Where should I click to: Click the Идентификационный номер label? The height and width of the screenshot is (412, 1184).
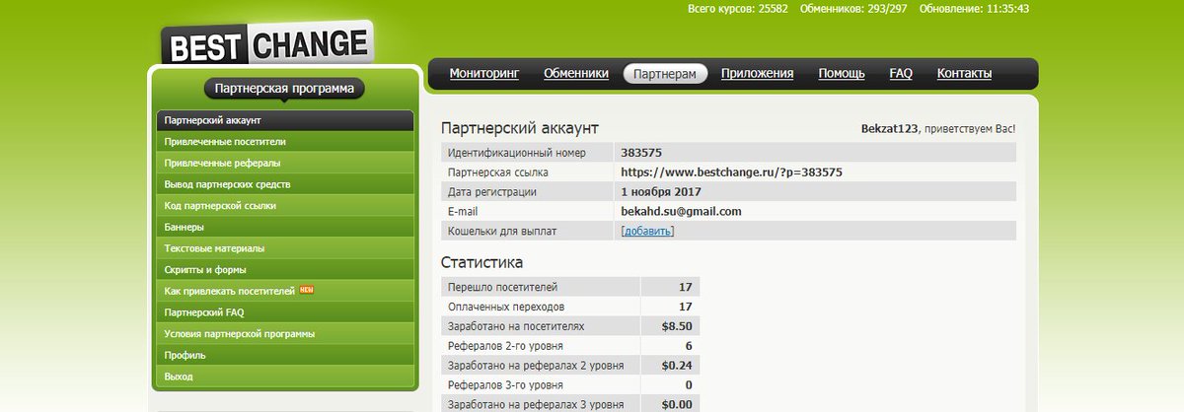click(517, 153)
